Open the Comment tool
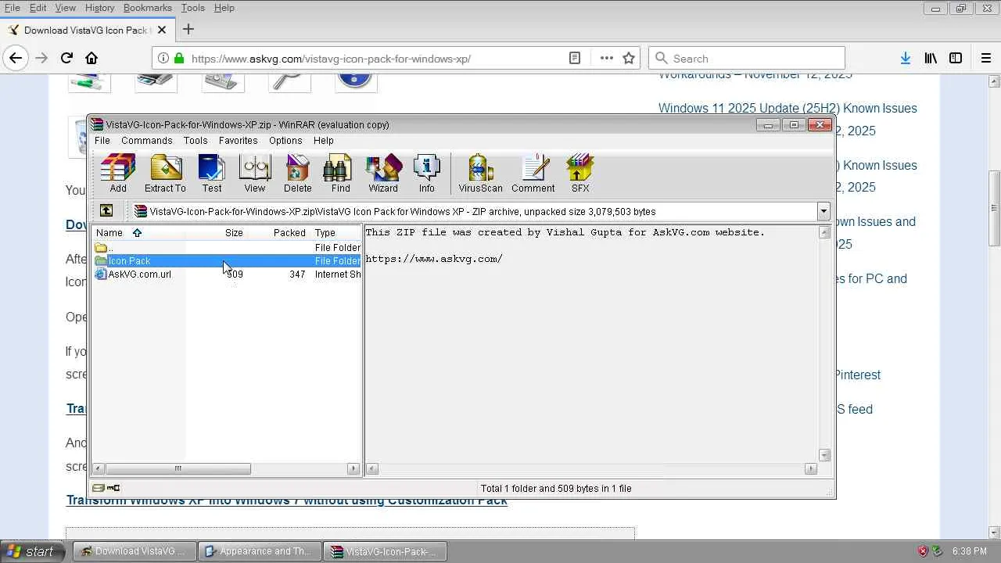Image resolution: width=1001 pixels, height=563 pixels. [533, 173]
